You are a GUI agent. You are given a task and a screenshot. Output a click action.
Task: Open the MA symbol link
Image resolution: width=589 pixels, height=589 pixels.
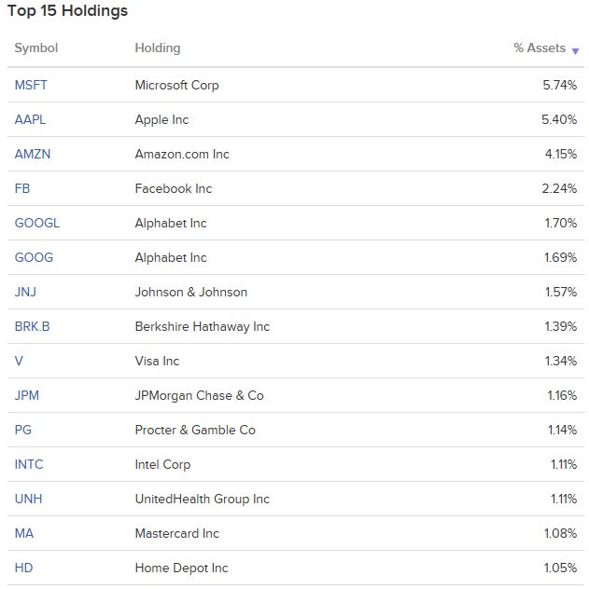24,533
